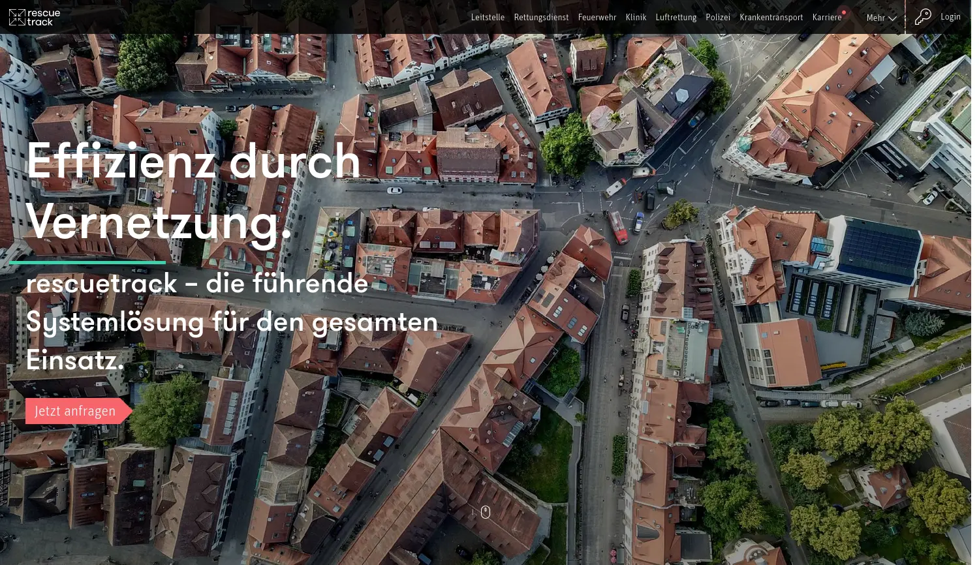Open the Leitstelle menu item

(487, 17)
